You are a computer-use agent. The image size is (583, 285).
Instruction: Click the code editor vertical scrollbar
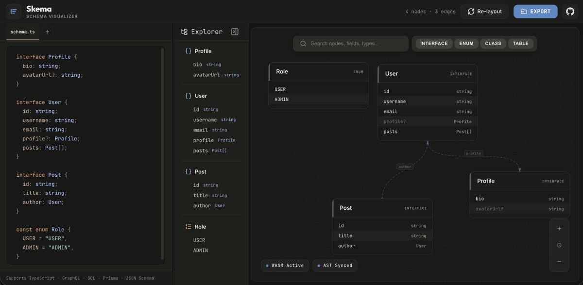[x=163, y=154]
